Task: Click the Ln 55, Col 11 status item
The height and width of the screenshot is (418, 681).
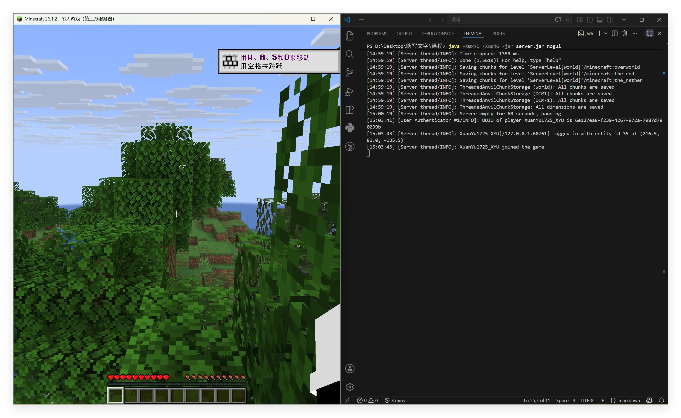Action: (x=537, y=400)
